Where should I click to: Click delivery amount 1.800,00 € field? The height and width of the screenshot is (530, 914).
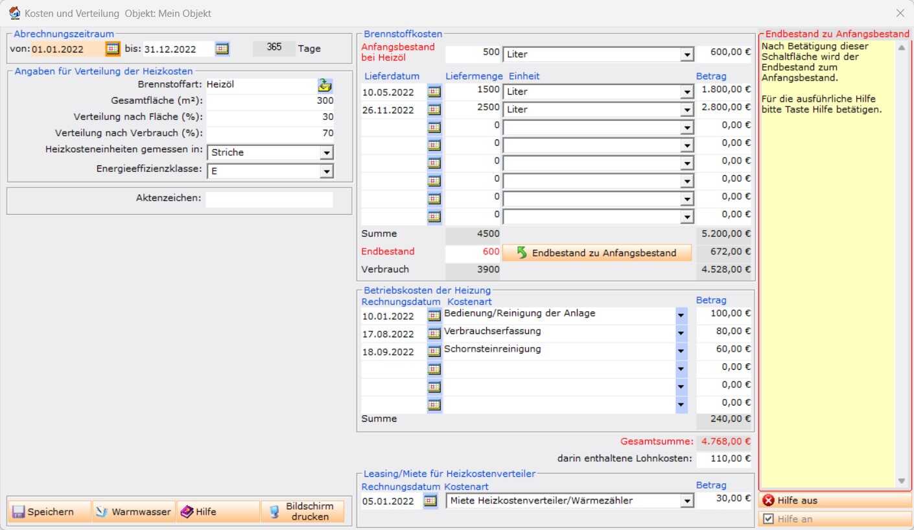724,90
